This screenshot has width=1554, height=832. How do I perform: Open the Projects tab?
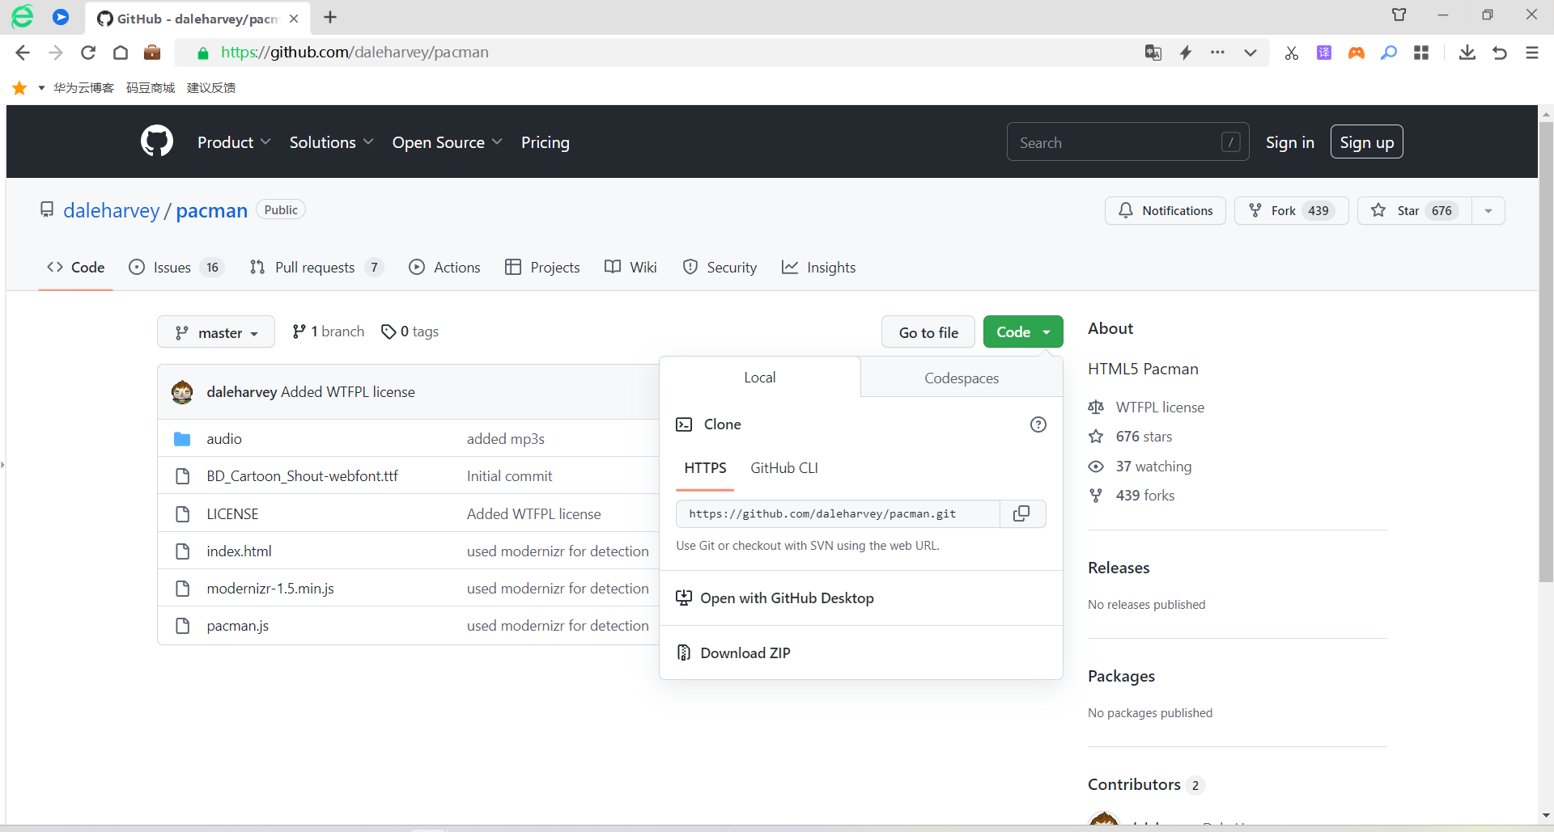point(542,268)
